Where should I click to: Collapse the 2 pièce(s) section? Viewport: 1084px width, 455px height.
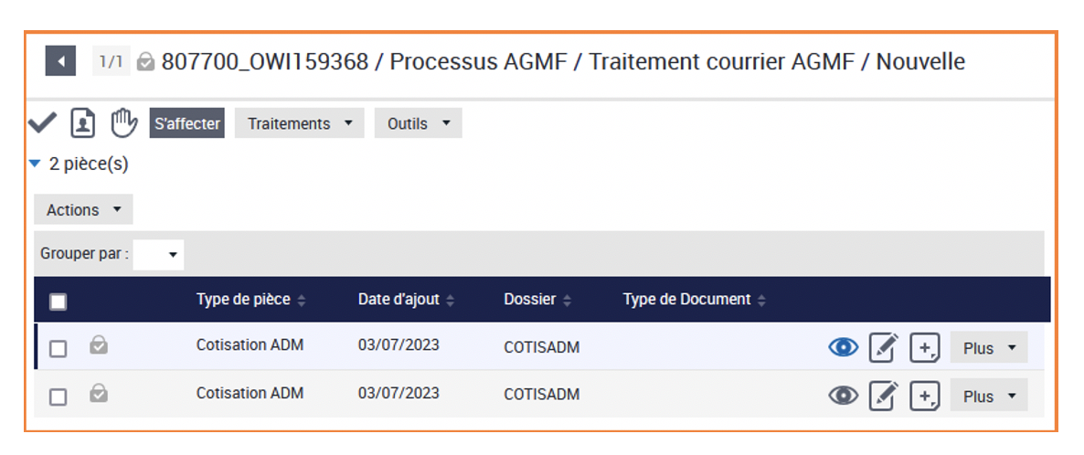[x=35, y=164]
